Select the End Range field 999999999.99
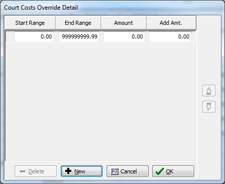225x184 pixels. [x=79, y=36]
